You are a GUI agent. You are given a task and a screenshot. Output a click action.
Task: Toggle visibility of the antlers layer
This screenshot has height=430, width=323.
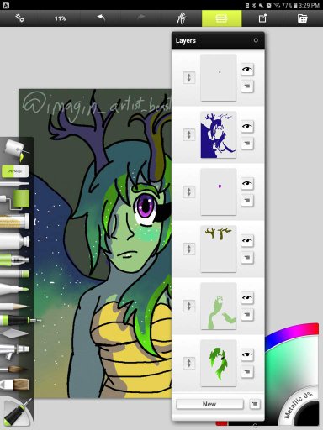(247, 240)
